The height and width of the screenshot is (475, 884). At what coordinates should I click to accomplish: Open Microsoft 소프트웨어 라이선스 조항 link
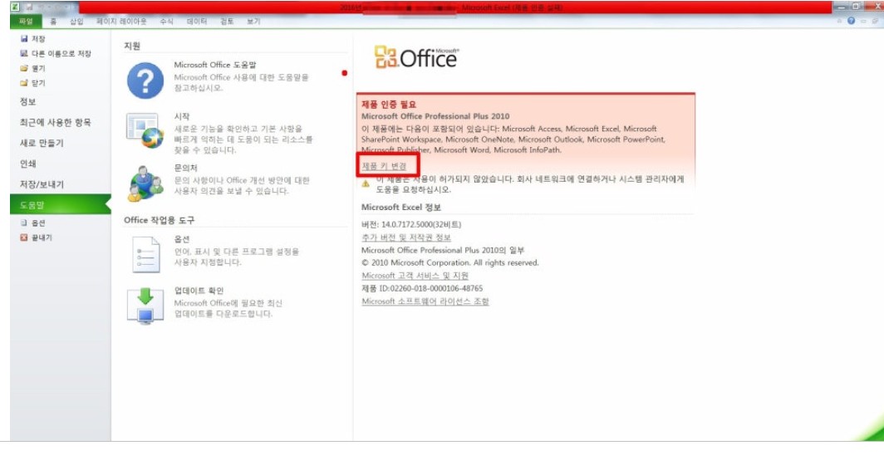(425, 301)
